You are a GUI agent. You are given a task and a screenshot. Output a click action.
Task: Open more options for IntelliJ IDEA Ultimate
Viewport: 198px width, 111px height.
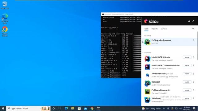click(x=193, y=57)
